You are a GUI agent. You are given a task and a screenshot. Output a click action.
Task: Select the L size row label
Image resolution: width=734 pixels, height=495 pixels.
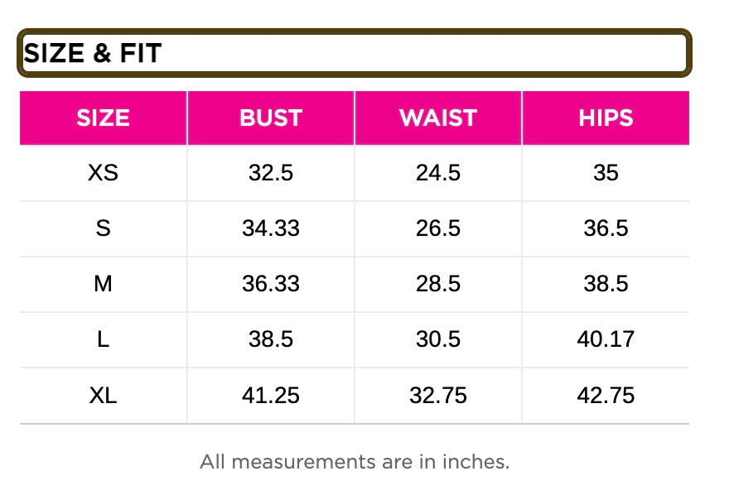104,339
